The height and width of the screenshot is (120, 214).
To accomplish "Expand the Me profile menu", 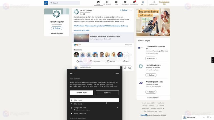I will point(143,3).
